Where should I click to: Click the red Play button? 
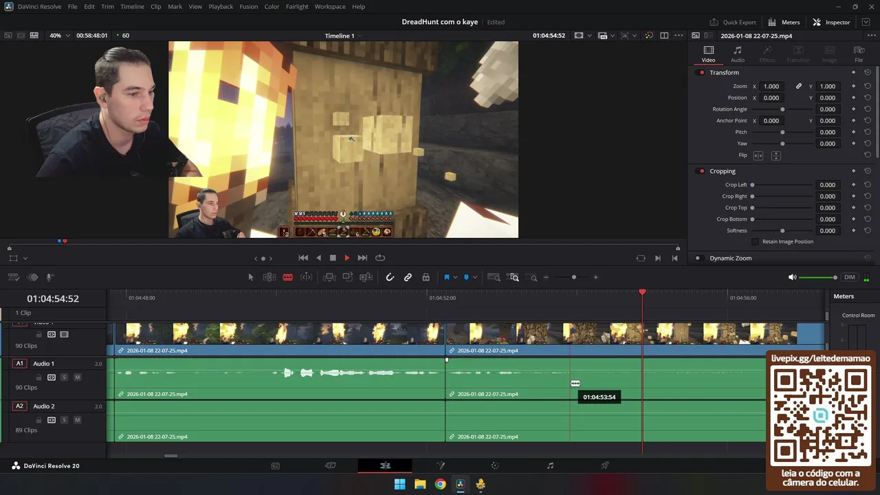[347, 258]
